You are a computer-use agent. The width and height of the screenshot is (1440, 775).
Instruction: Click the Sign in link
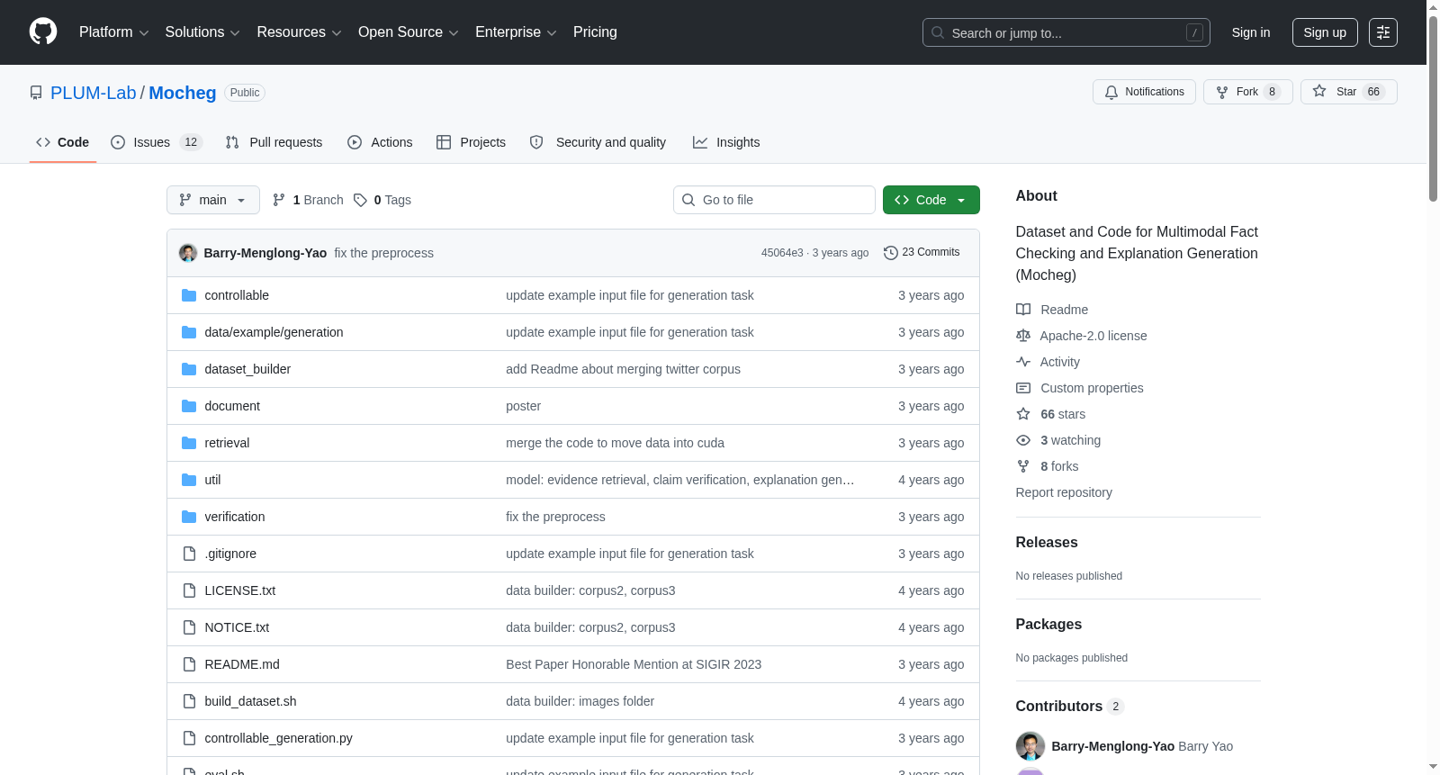point(1251,32)
